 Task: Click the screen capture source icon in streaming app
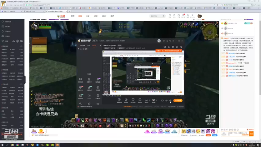(119, 100)
